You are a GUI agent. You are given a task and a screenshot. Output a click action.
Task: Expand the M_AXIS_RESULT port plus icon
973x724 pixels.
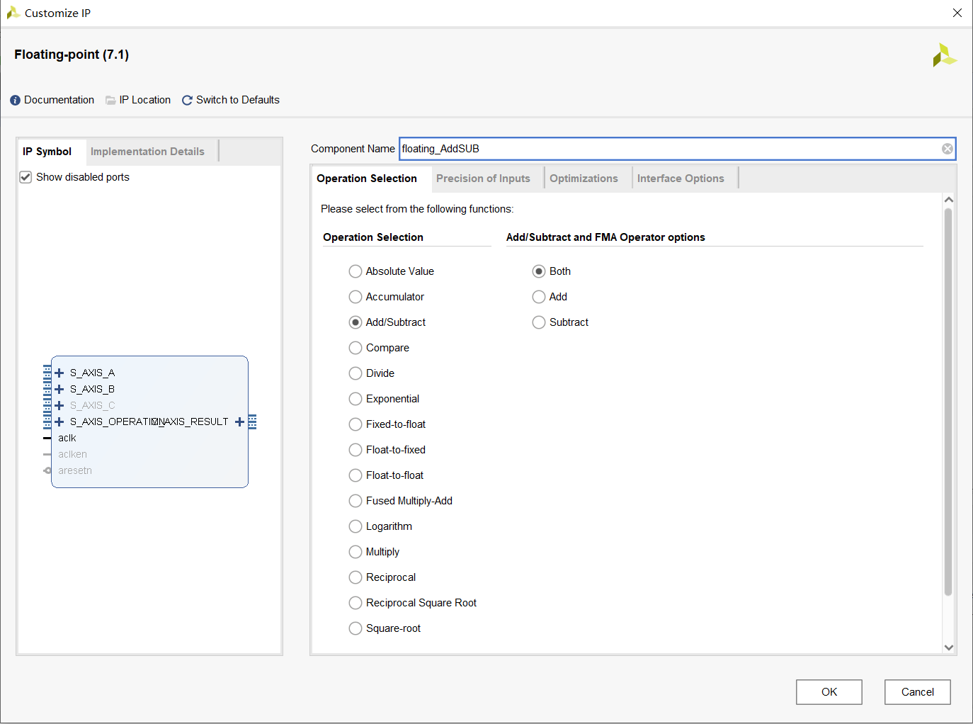click(239, 422)
